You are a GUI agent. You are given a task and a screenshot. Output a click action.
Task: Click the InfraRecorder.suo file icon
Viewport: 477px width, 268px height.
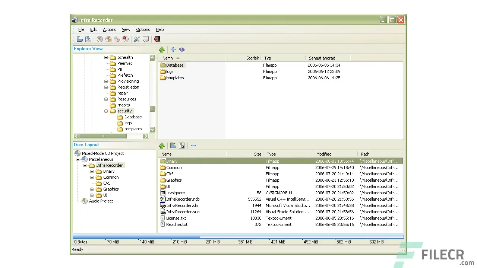pyautogui.click(x=162, y=212)
